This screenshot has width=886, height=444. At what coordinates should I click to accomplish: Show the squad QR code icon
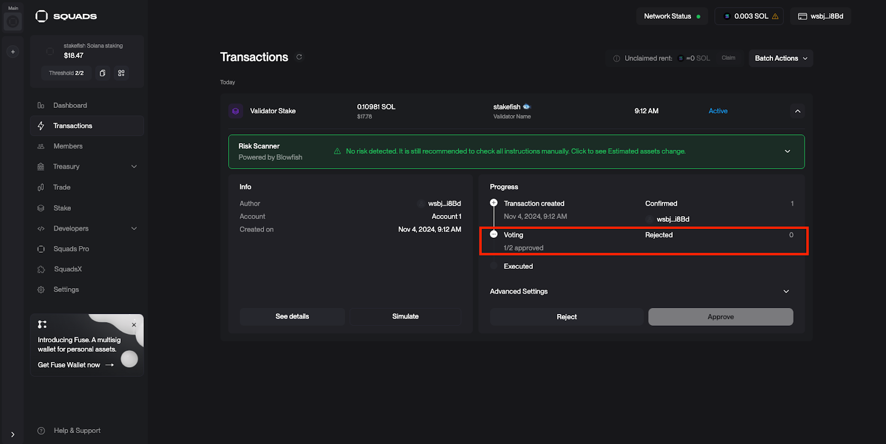pyautogui.click(x=121, y=73)
